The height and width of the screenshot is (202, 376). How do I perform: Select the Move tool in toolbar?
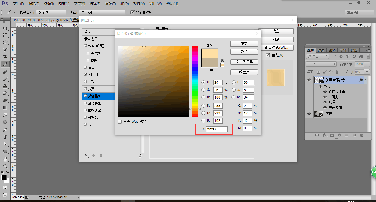(5, 28)
